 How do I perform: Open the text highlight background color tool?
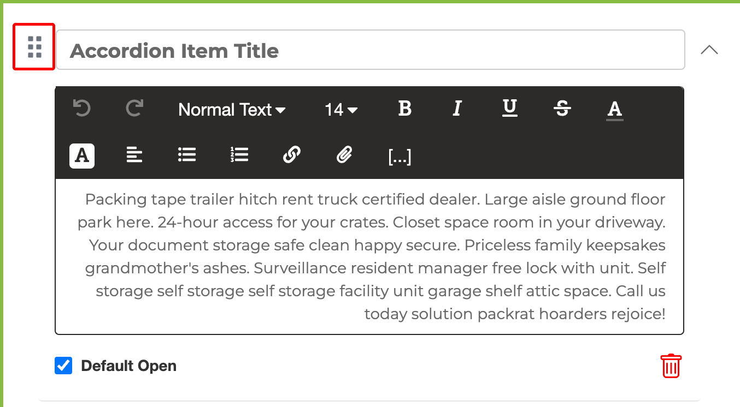coord(82,156)
